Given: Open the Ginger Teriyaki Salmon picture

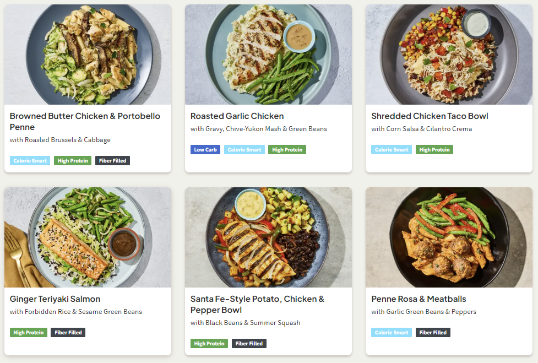Looking at the screenshot, I should (88, 237).
